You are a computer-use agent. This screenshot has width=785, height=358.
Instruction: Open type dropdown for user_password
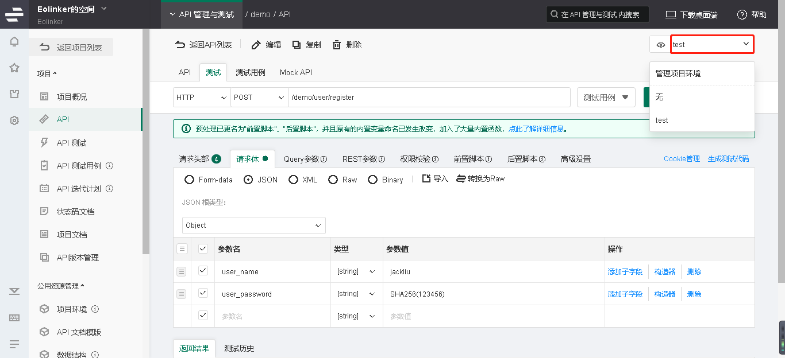tap(356, 294)
